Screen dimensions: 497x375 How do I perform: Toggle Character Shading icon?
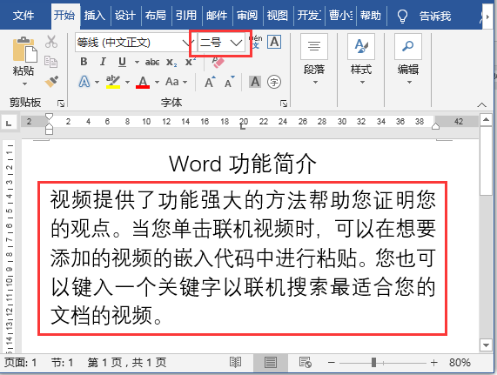255,82
